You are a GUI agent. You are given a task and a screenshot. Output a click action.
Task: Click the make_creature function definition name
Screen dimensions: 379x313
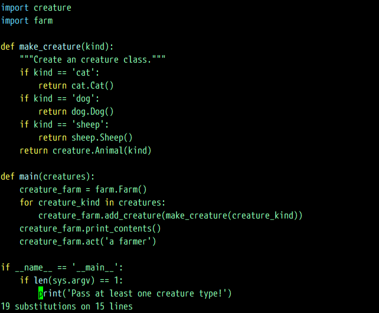[50, 47]
